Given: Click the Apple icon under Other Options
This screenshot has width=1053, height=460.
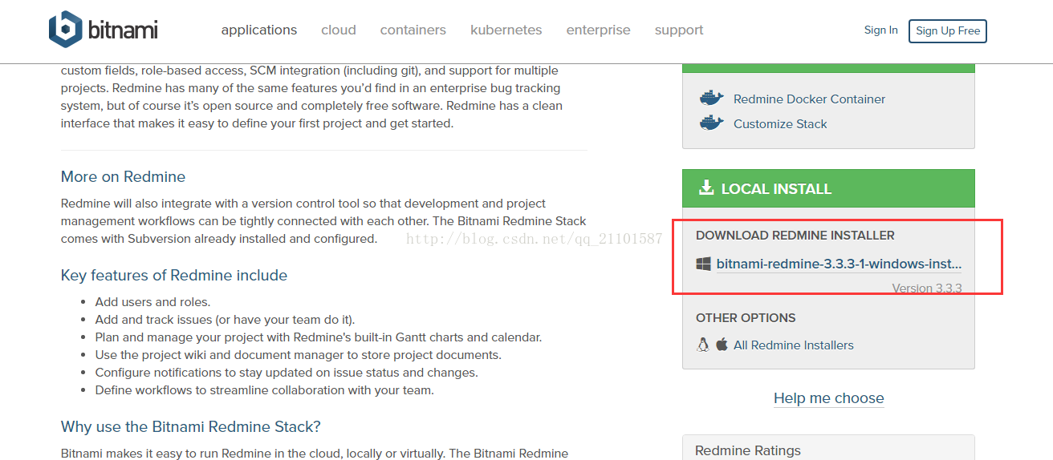Looking at the screenshot, I should [x=722, y=345].
